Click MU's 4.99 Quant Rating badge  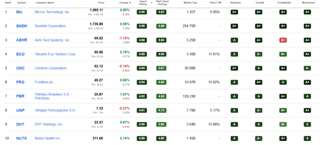(142, 12)
